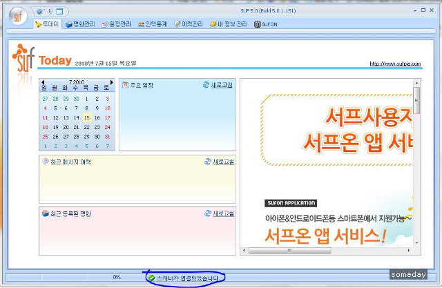The height and width of the screenshot is (288, 442).
Task: Select red date 31 in calendar
Action: pyautogui.click(x=108, y=137)
